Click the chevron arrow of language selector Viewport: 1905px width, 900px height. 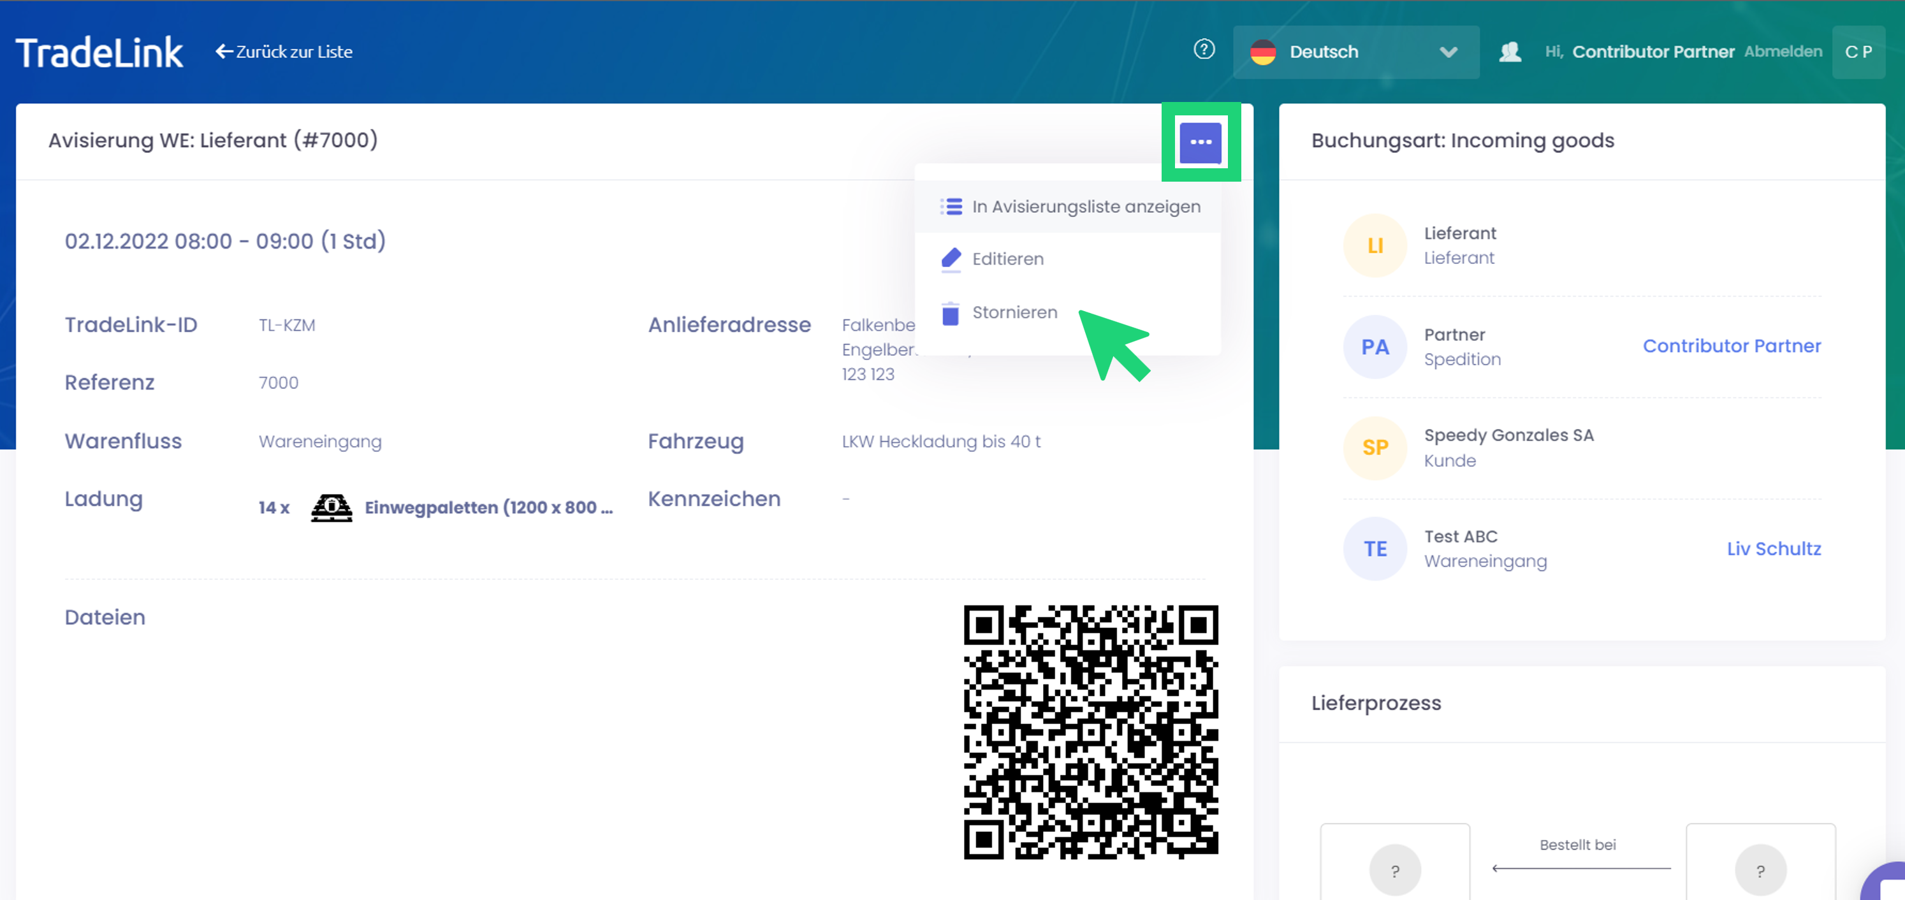[1448, 52]
